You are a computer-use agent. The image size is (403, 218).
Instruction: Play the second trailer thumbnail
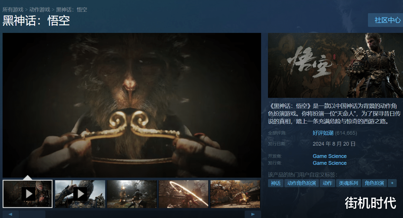80,194
